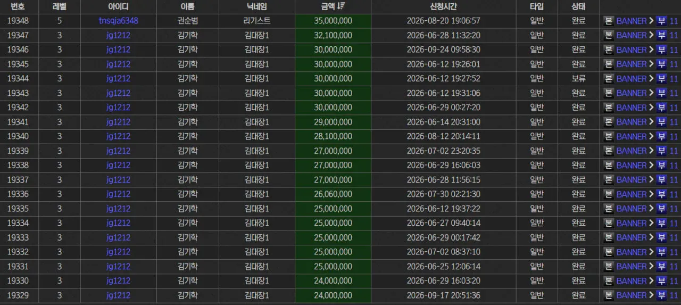Click the 부 badge in row 19338

tap(661, 165)
